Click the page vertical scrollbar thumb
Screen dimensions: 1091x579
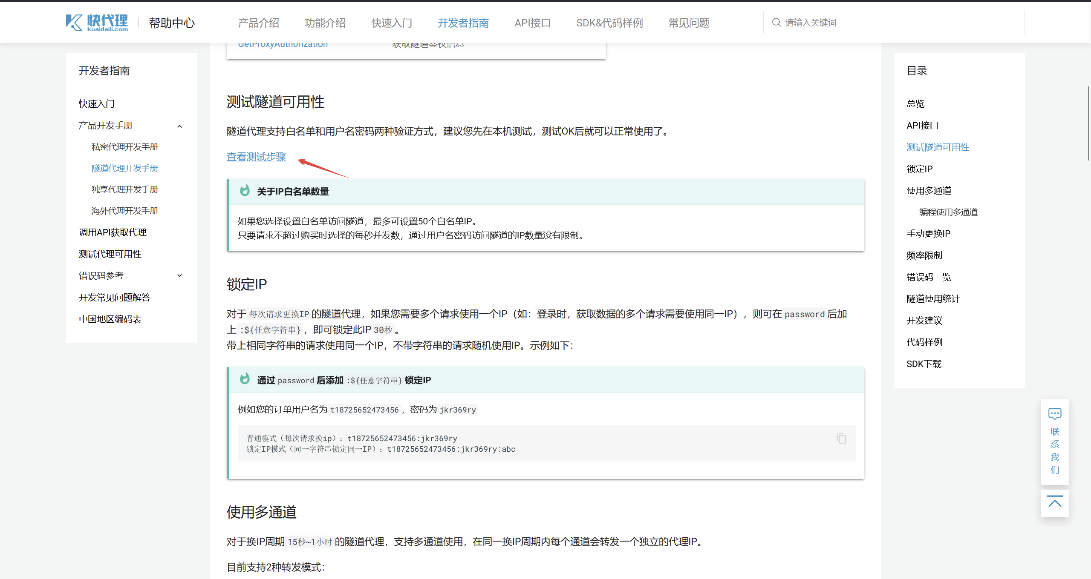point(1088,123)
